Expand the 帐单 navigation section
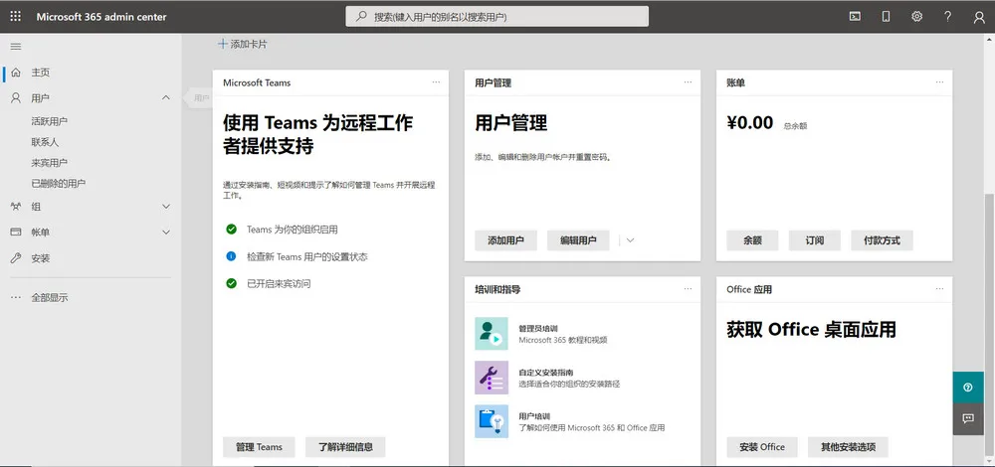 coord(166,232)
